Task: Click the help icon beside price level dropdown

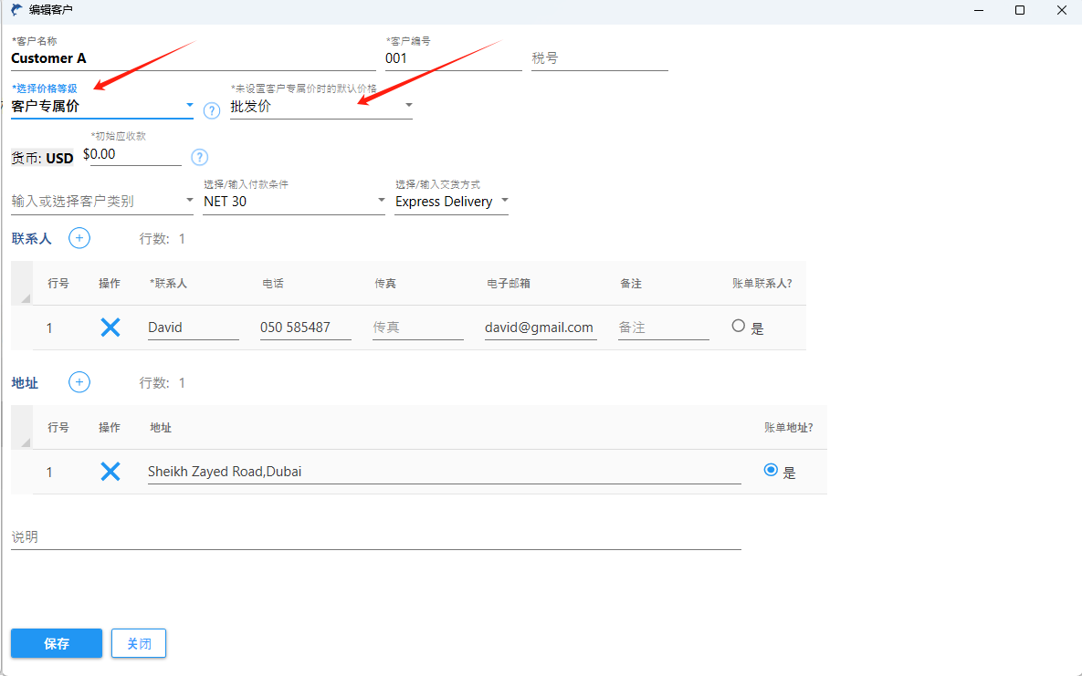Action: [x=212, y=110]
